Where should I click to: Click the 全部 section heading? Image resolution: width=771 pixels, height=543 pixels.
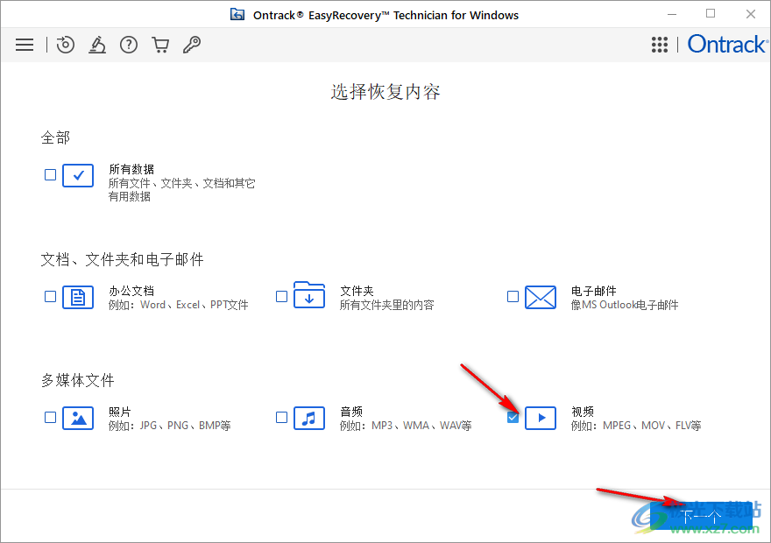pyautogui.click(x=55, y=138)
